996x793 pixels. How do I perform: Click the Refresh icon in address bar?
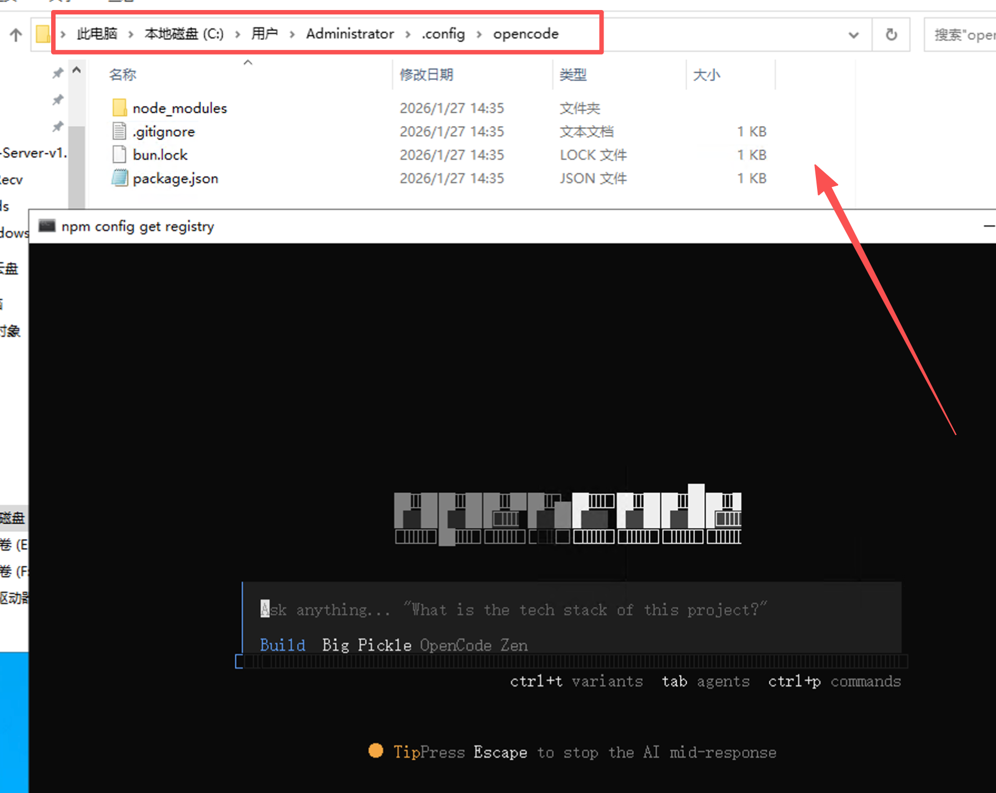(891, 35)
